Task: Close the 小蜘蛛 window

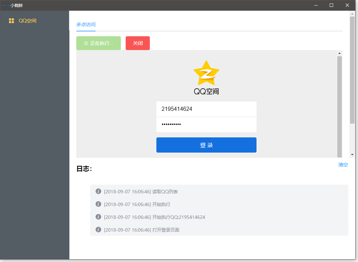Action: (347, 5)
